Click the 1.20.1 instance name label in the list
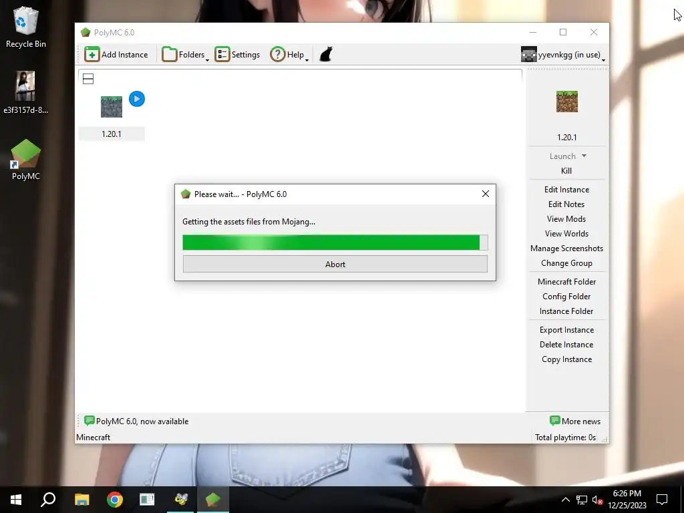684x513 pixels. pos(112,134)
